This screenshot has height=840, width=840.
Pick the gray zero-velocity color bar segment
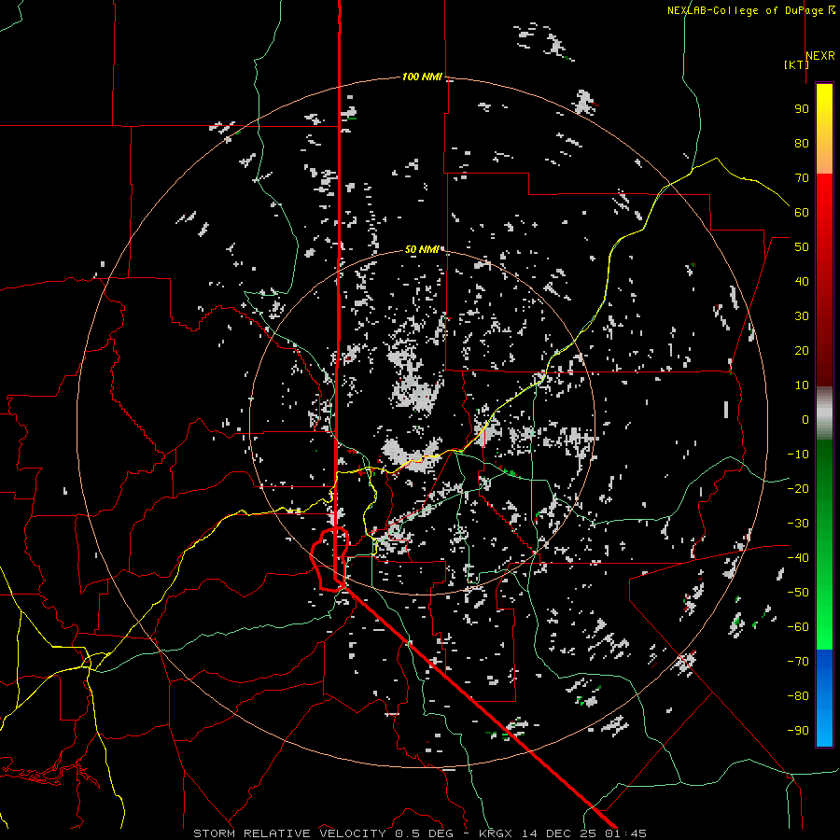824,413
